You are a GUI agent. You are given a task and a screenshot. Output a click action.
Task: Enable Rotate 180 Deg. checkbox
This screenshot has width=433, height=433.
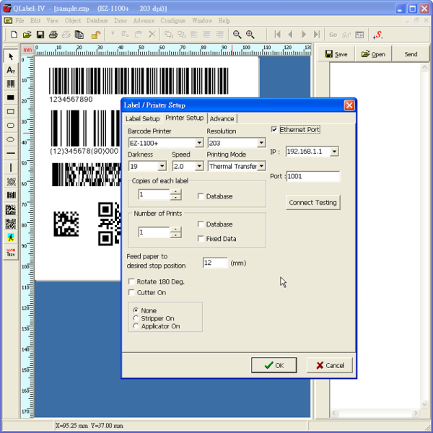click(131, 281)
